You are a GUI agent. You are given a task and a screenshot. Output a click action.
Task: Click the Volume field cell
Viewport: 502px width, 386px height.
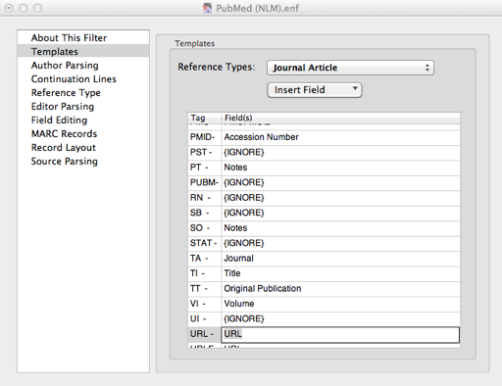[341, 304]
